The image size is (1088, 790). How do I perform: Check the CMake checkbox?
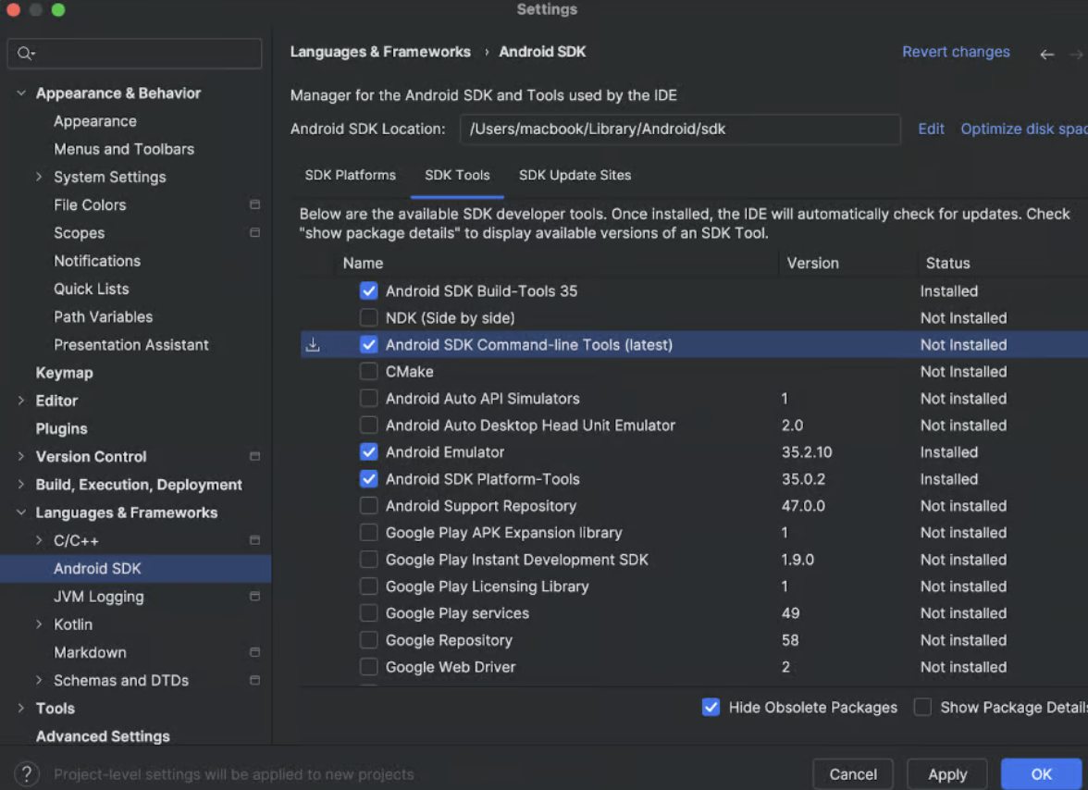368,372
